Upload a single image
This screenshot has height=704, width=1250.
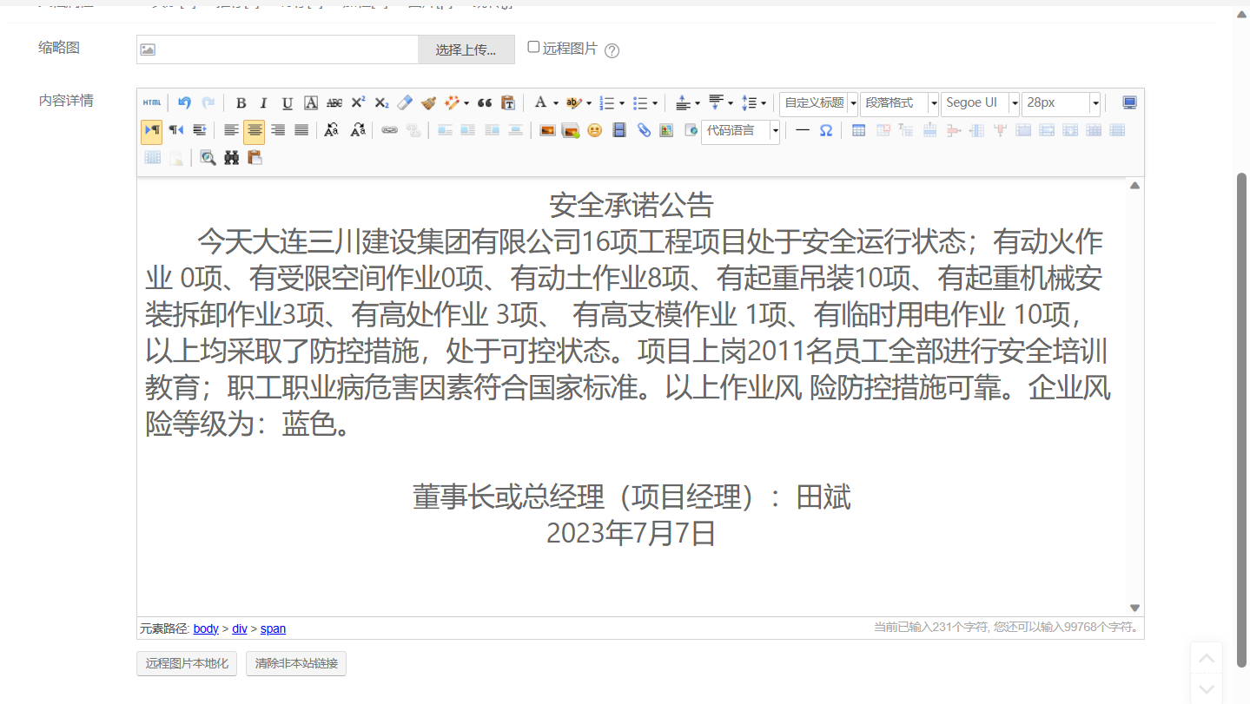pos(547,130)
